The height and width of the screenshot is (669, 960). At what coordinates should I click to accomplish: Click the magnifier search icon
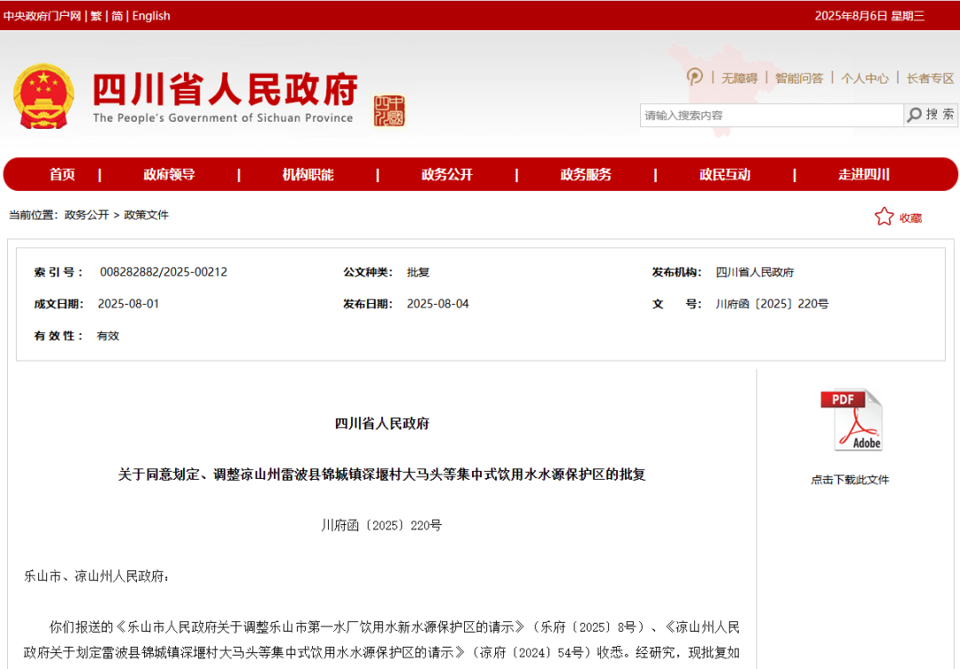(914, 115)
